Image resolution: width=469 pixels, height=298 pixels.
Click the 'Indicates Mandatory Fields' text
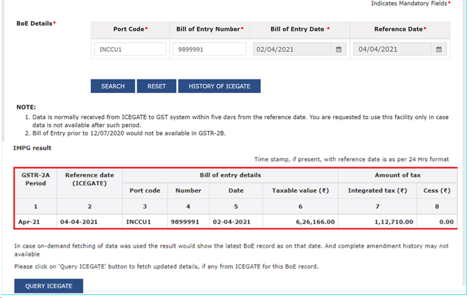click(409, 4)
